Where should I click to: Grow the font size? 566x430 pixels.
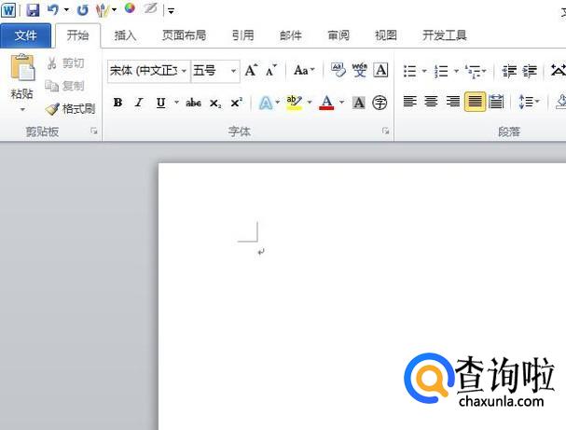[x=251, y=70]
